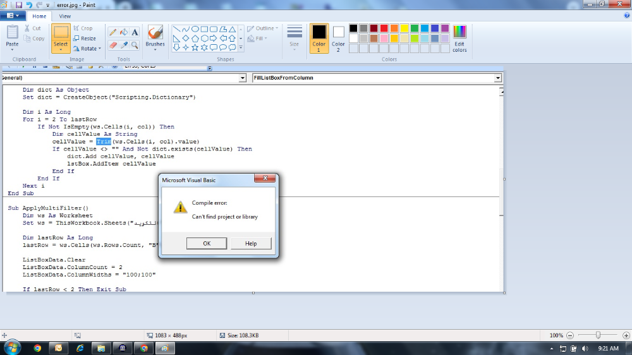Screen dimensions: 632x355
Task: Open Internet Explorer from the taskbar
Action: (80, 347)
